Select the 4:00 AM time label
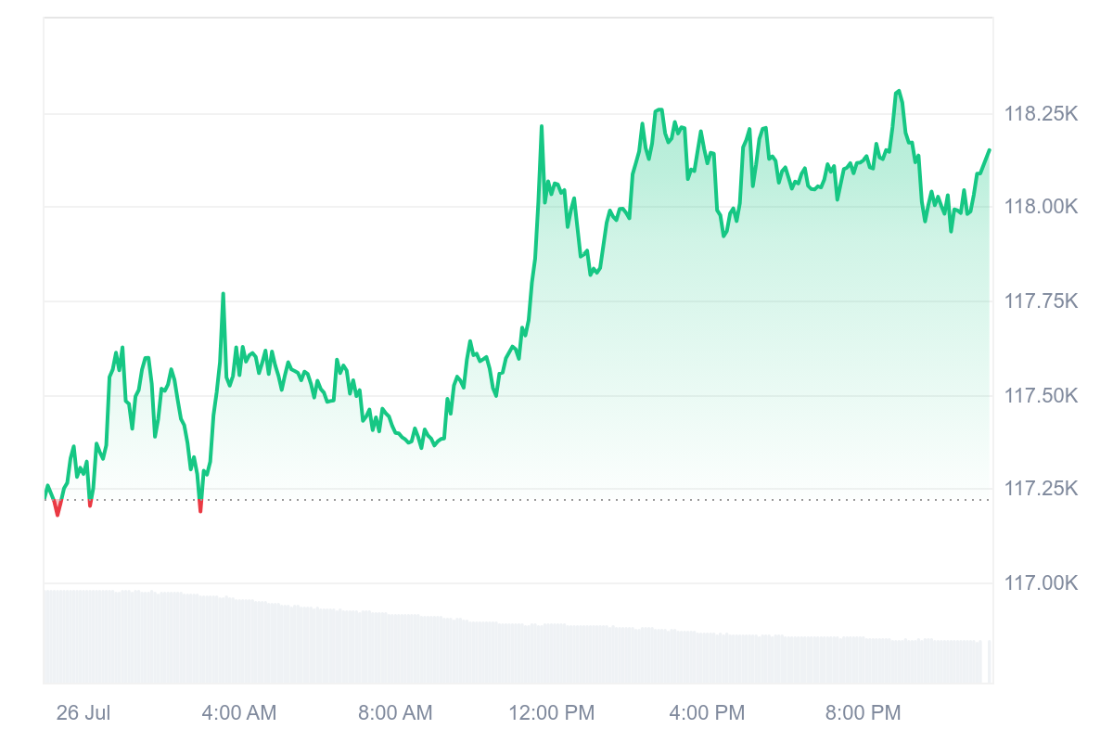Viewport: 1113px width, 742px height. pyautogui.click(x=238, y=712)
